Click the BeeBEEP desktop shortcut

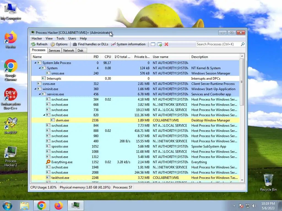pyautogui.click(x=11, y=126)
